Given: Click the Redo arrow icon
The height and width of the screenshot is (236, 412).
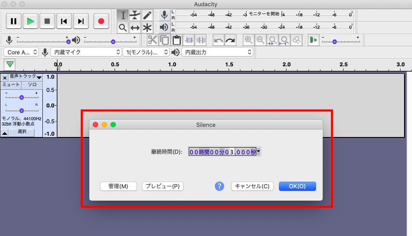Looking at the screenshot, I should point(230,40).
